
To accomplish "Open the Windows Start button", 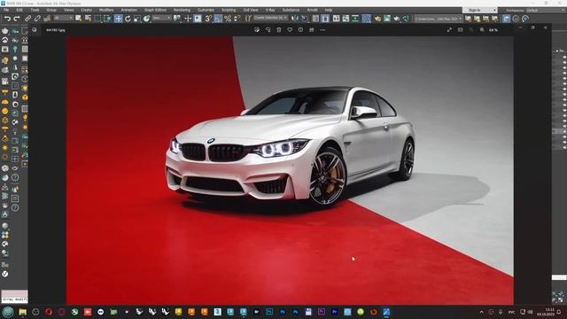I will tap(8, 312).
